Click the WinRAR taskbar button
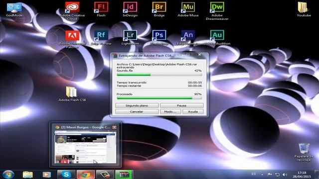Screen dimensions: 319x179 124,175
